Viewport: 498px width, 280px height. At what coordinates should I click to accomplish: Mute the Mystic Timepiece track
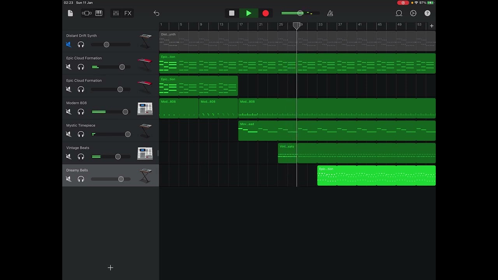[x=68, y=134]
